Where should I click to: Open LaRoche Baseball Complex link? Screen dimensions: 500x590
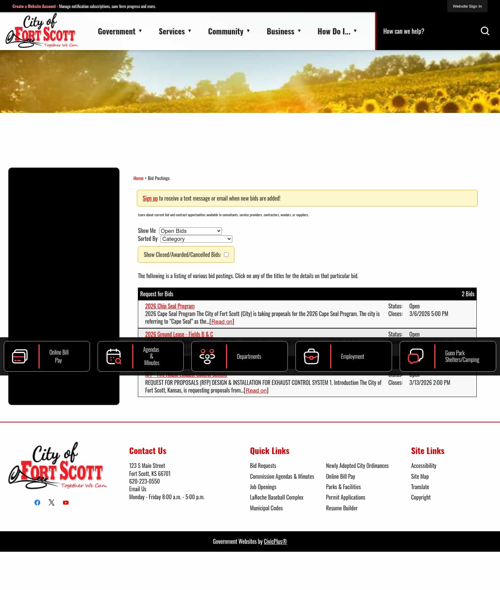point(277,497)
